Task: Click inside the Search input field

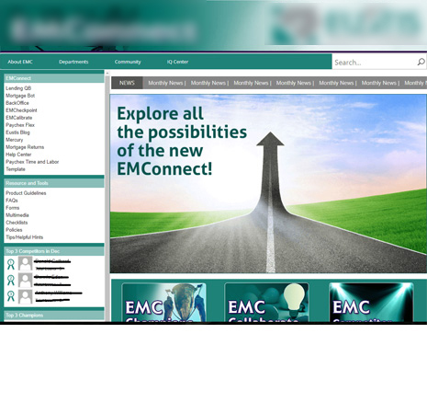Action: [x=374, y=63]
